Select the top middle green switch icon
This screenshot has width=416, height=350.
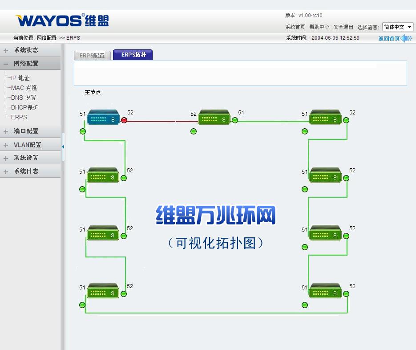(x=214, y=117)
